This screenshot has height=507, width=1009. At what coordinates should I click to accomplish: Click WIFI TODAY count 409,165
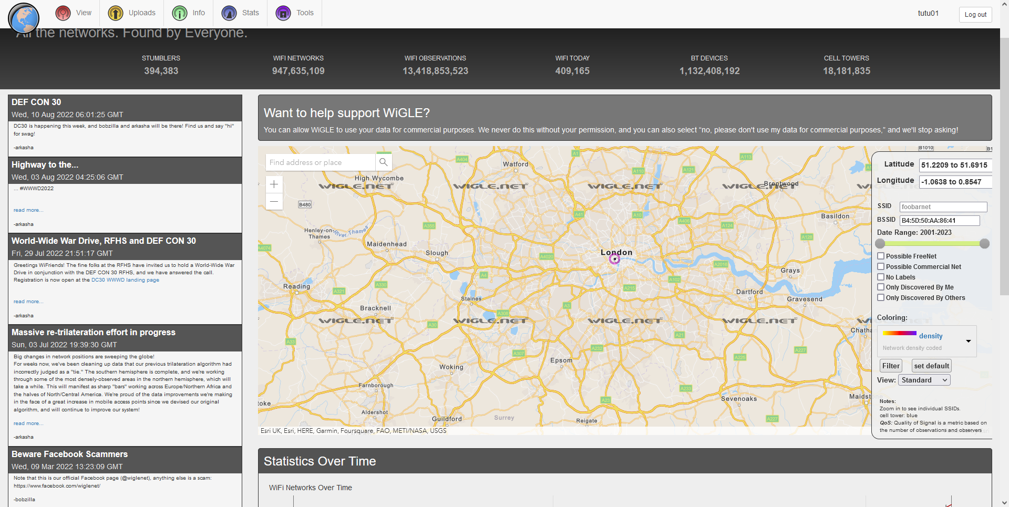click(572, 71)
